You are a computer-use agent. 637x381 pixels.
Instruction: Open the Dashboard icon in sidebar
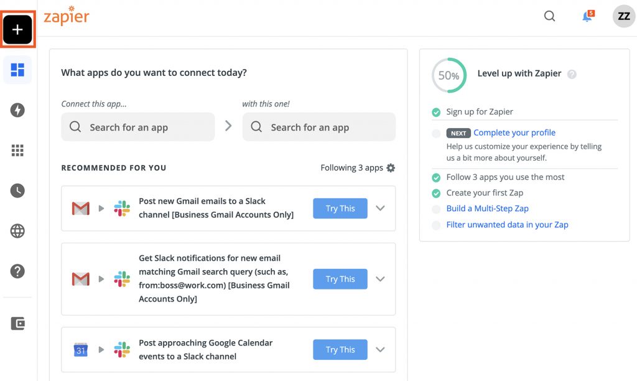[17, 70]
